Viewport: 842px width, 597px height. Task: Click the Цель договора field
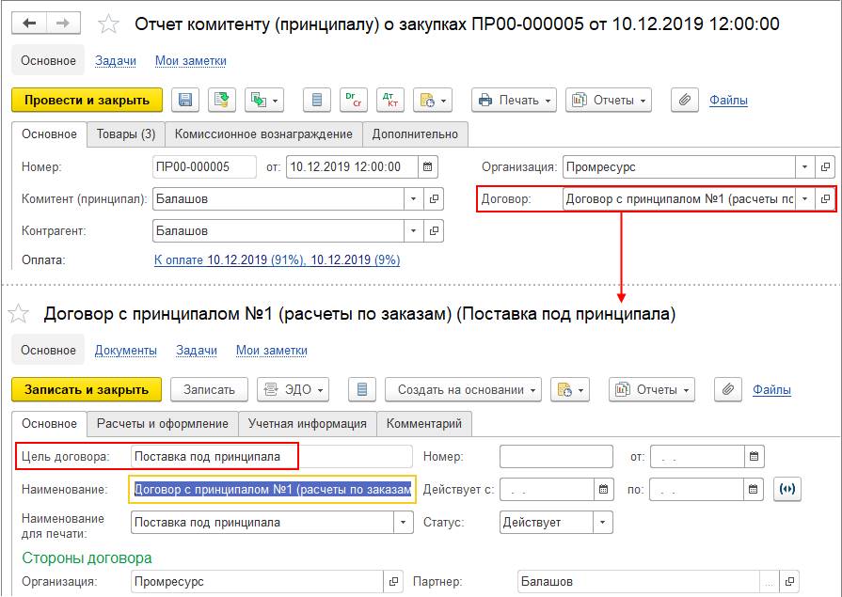(x=272, y=457)
